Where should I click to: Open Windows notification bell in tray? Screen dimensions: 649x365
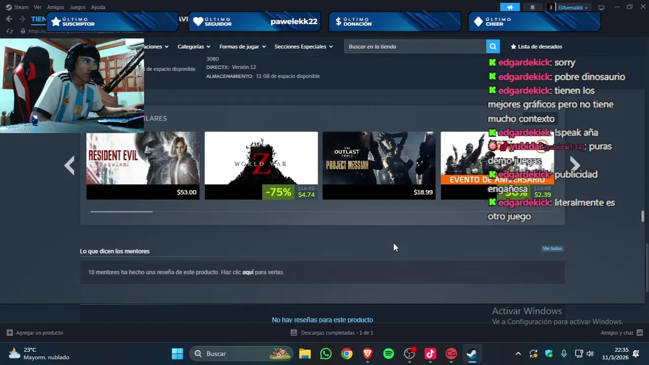click(x=636, y=354)
